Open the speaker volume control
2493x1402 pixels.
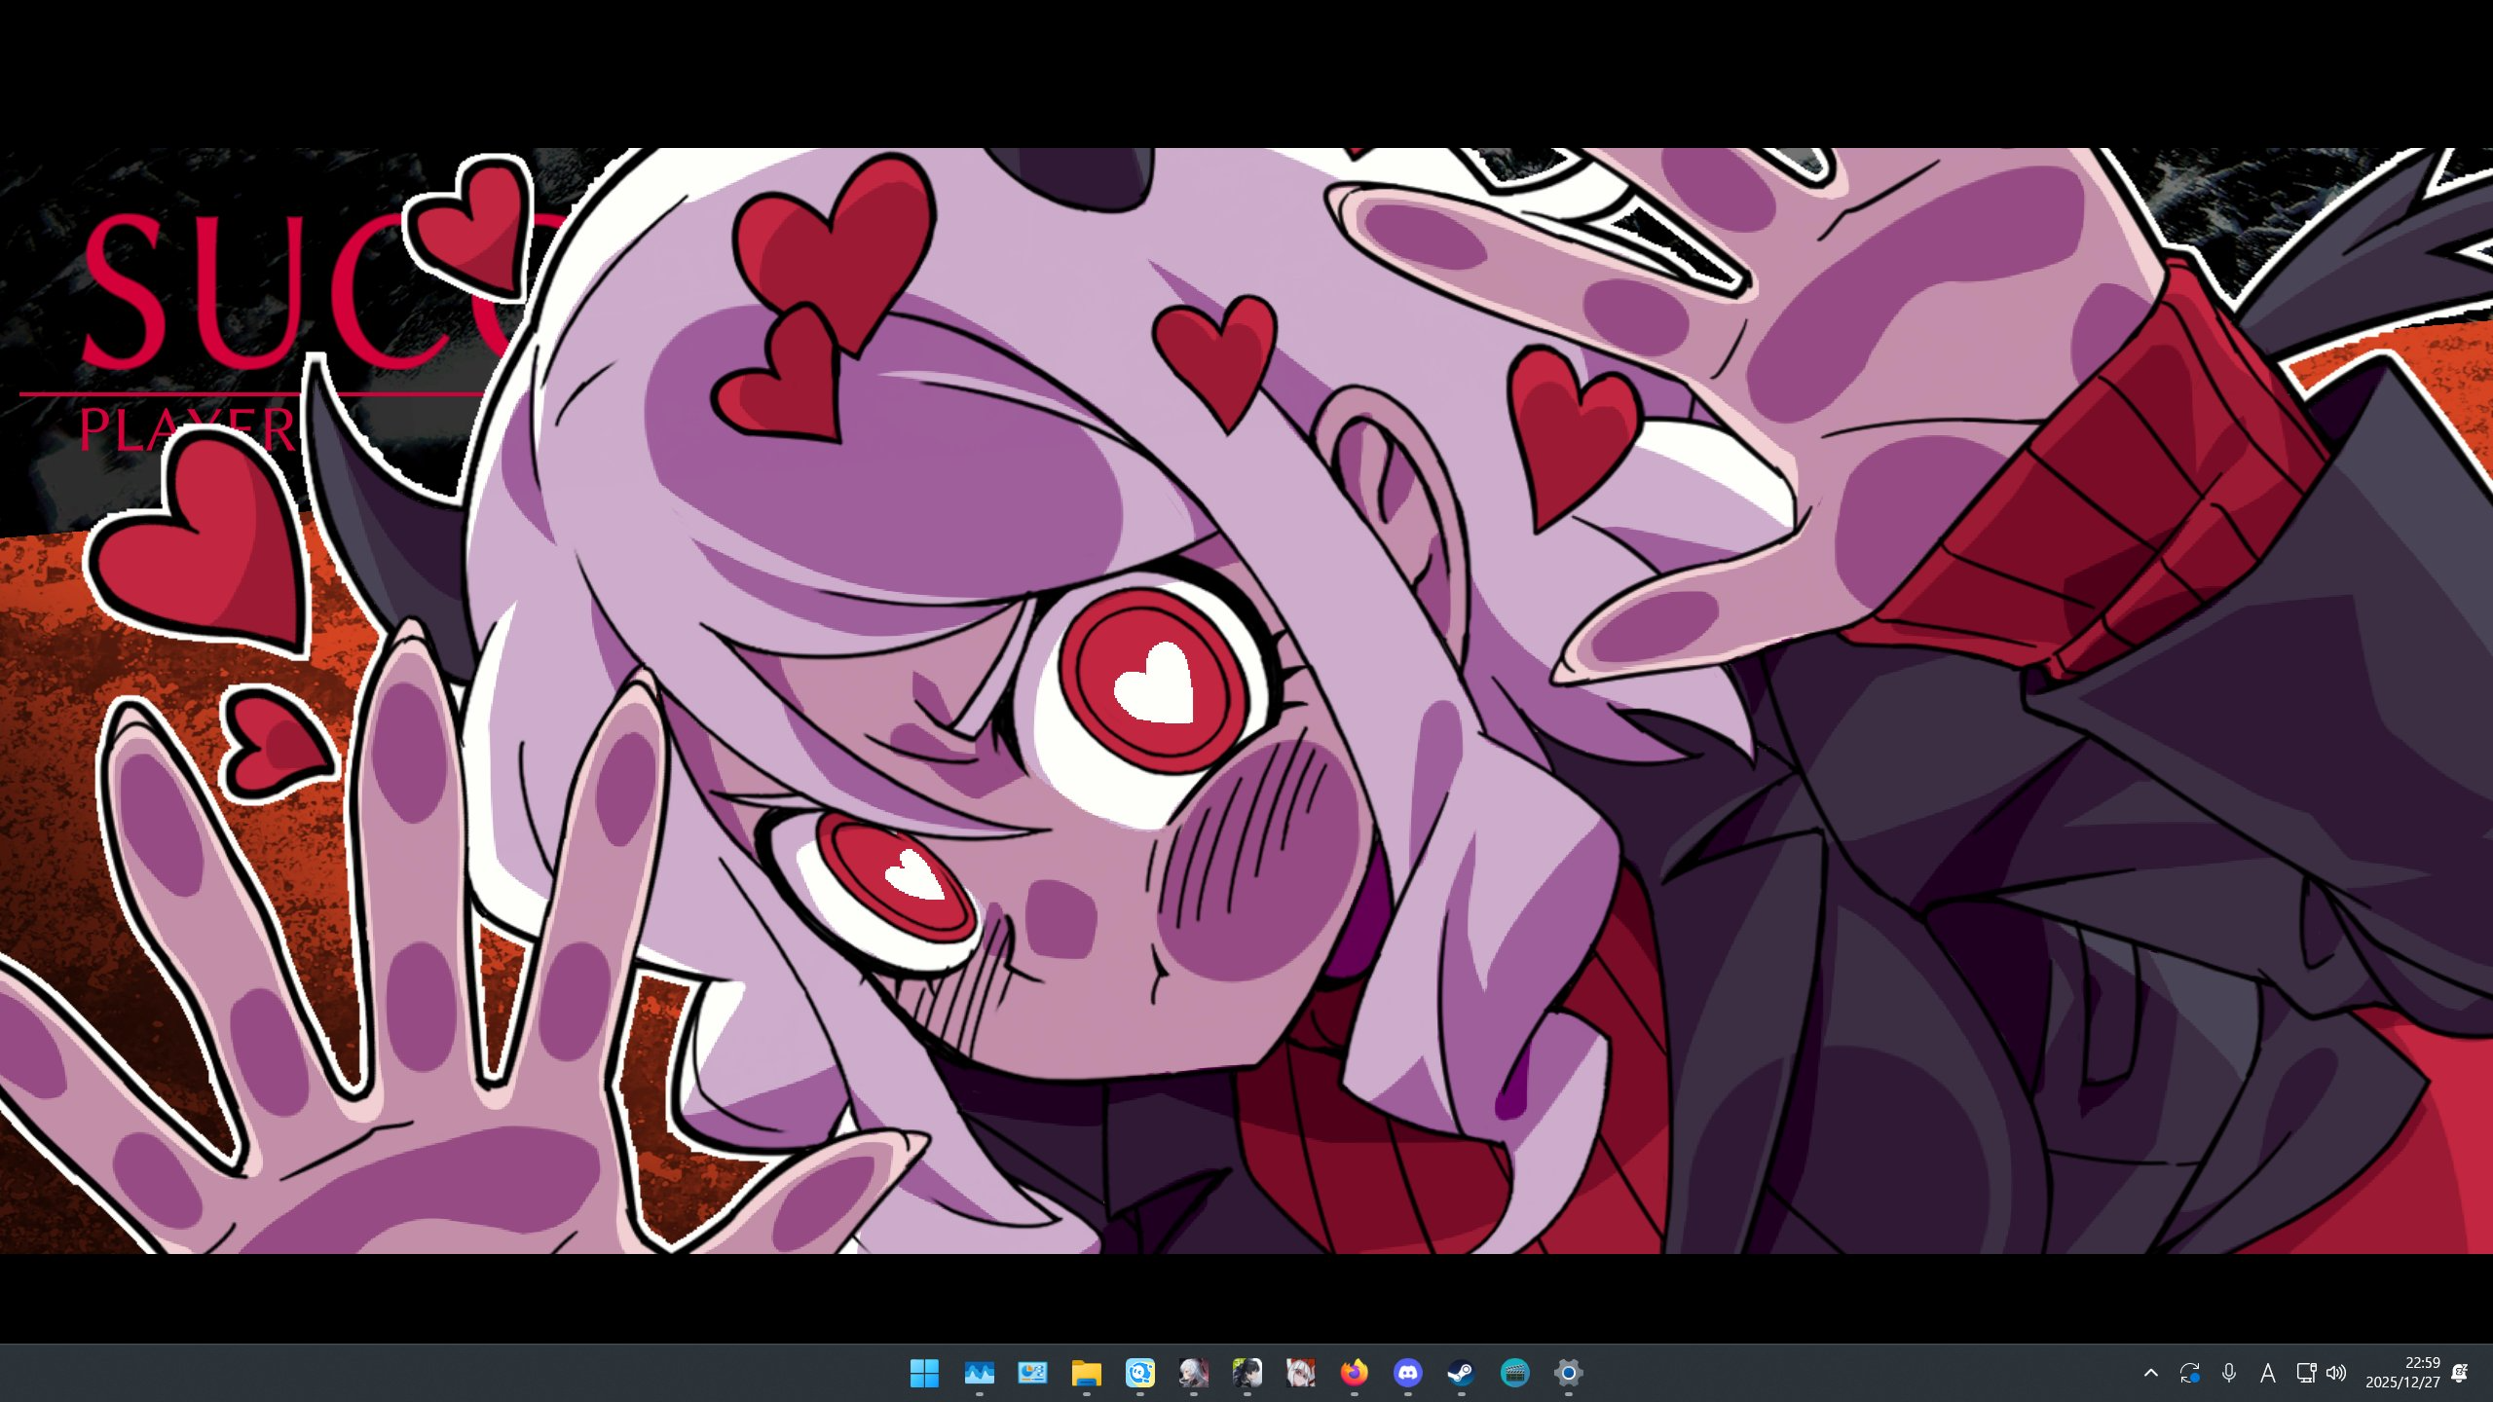tap(2336, 1373)
